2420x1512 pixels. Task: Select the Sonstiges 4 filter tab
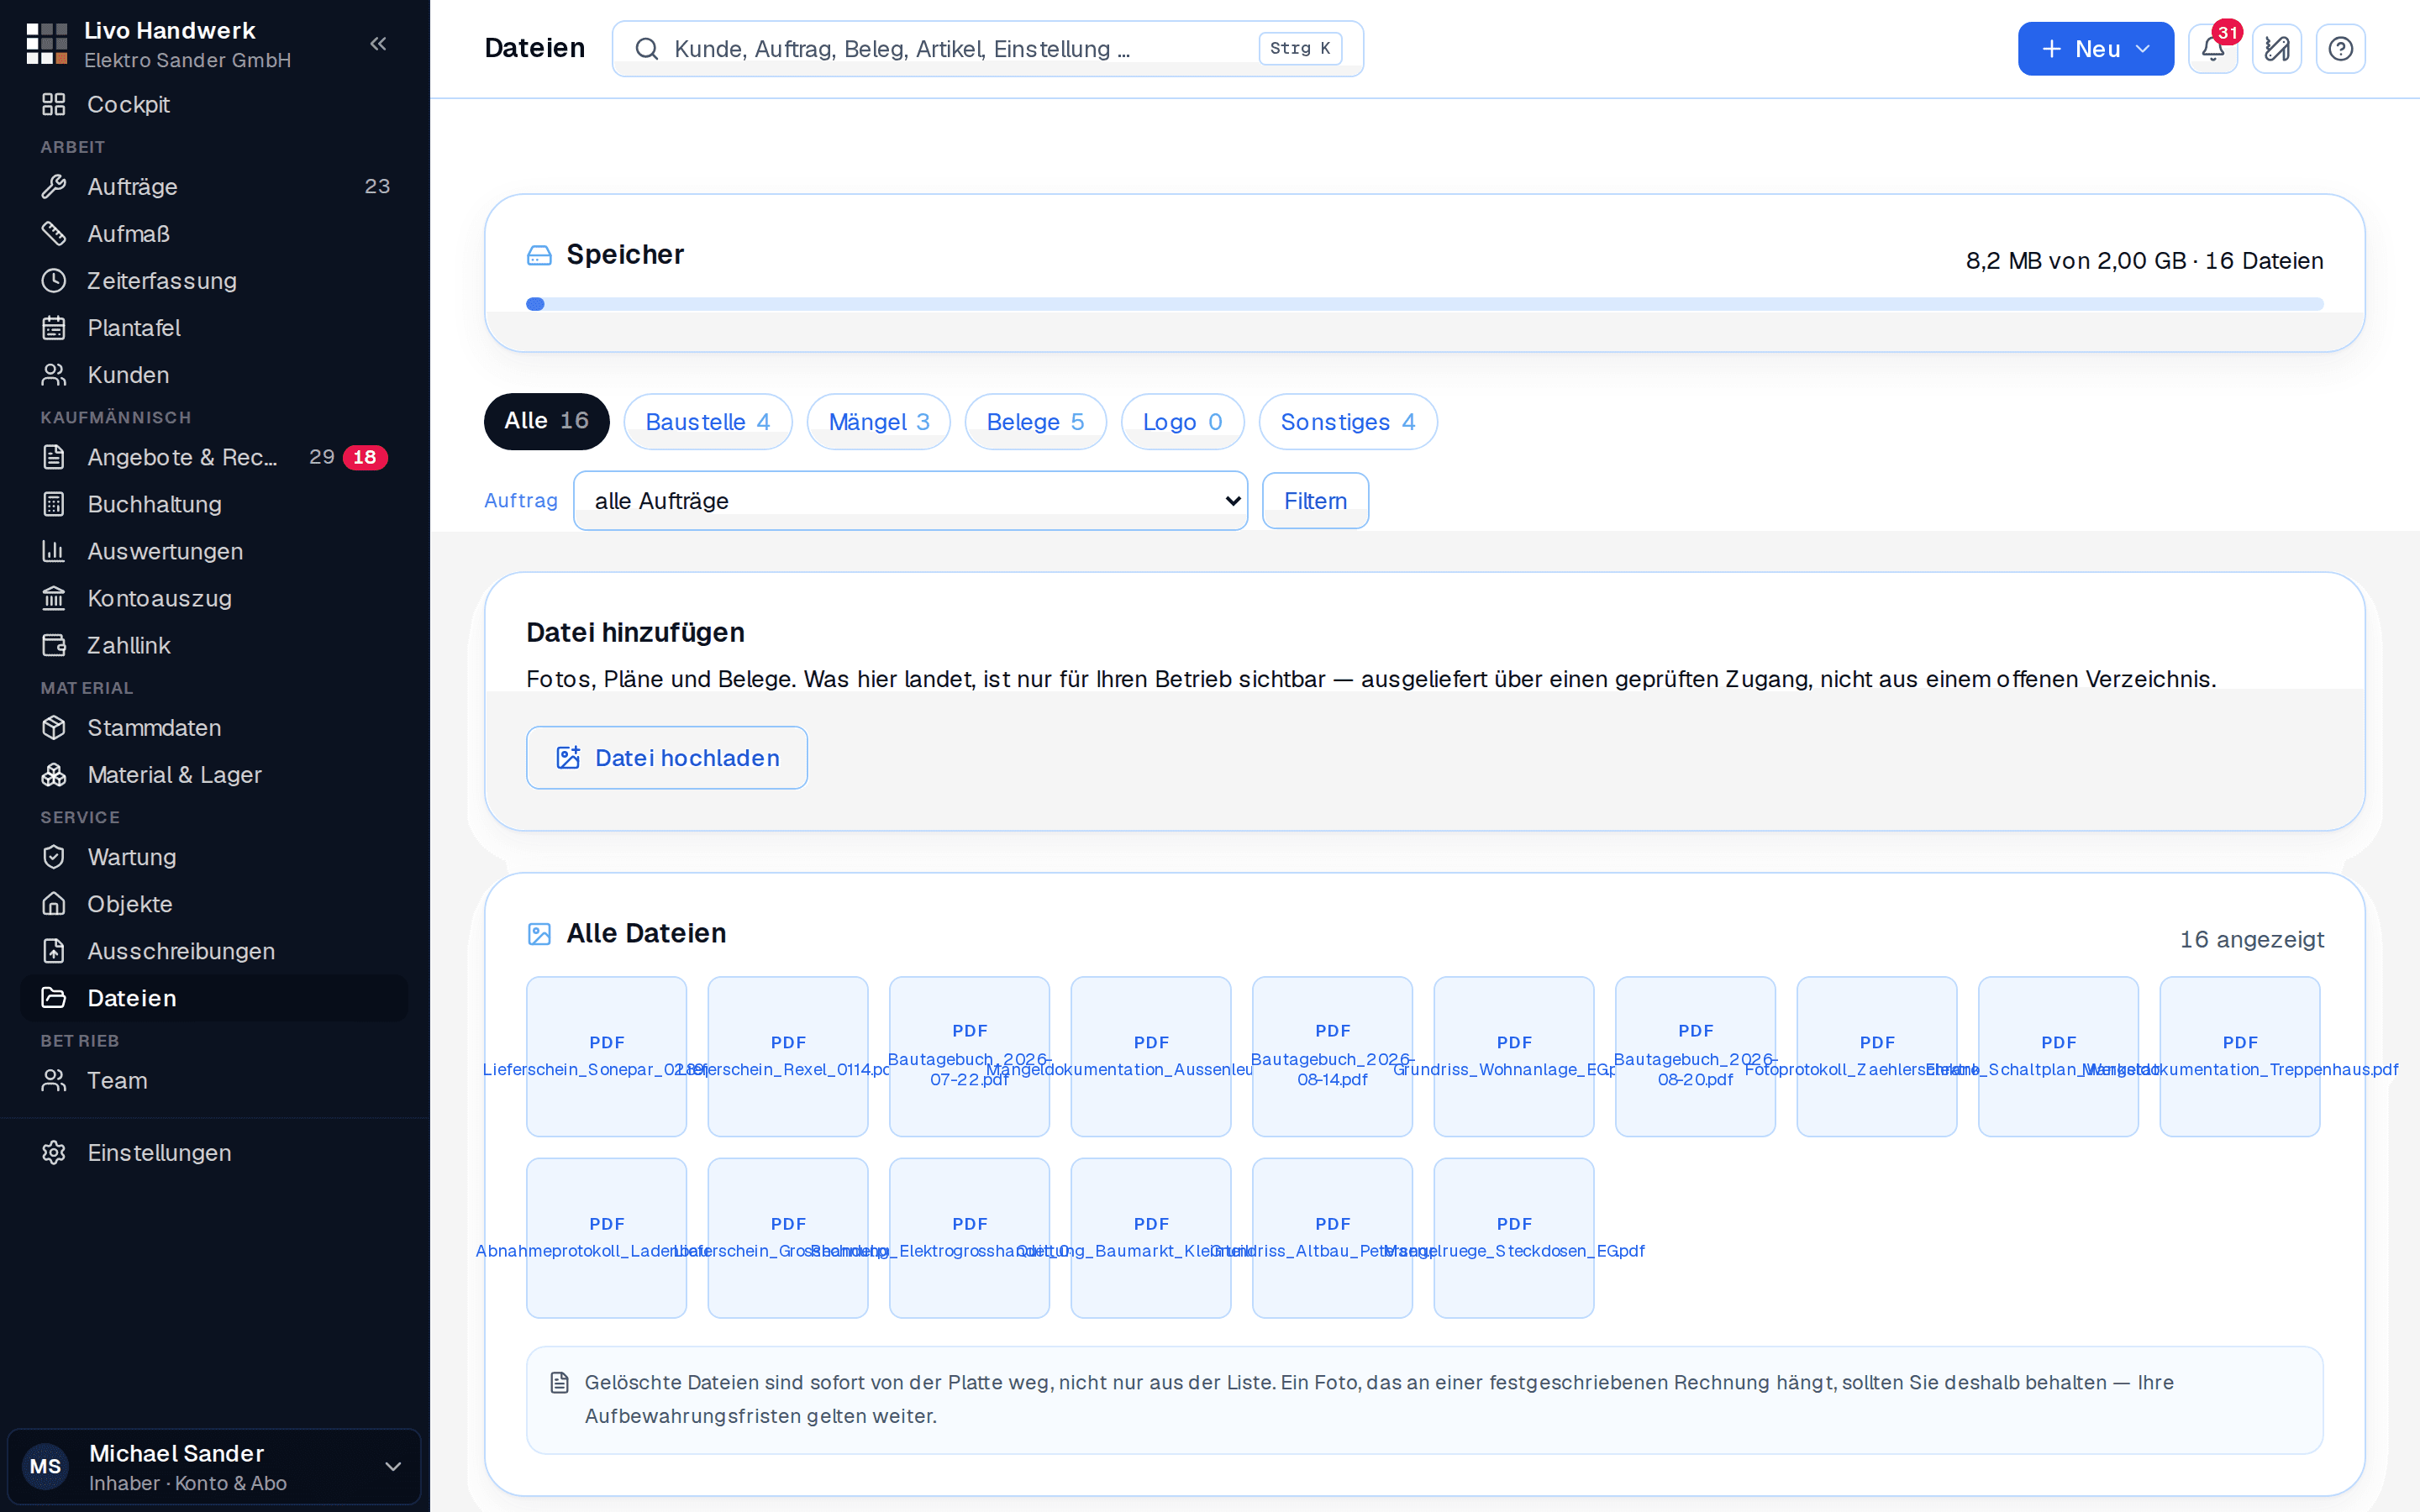point(1348,421)
